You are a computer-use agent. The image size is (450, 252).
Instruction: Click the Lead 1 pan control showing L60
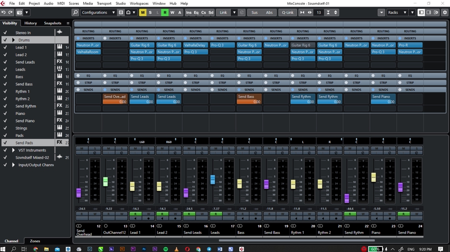pos(142,141)
